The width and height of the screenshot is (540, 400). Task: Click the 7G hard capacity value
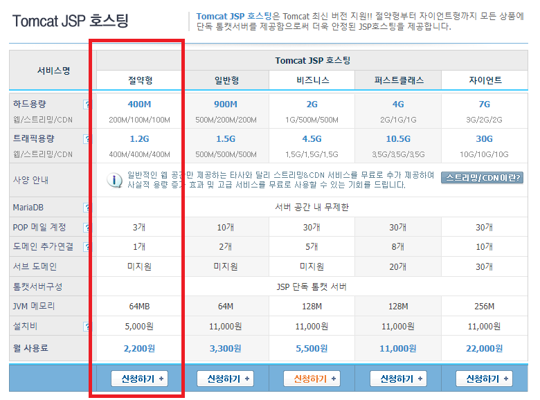click(484, 104)
